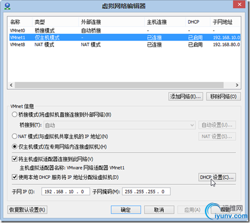
Task: Select the VMnet1 network row
Action: pyautogui.click(x=125, y=37)
